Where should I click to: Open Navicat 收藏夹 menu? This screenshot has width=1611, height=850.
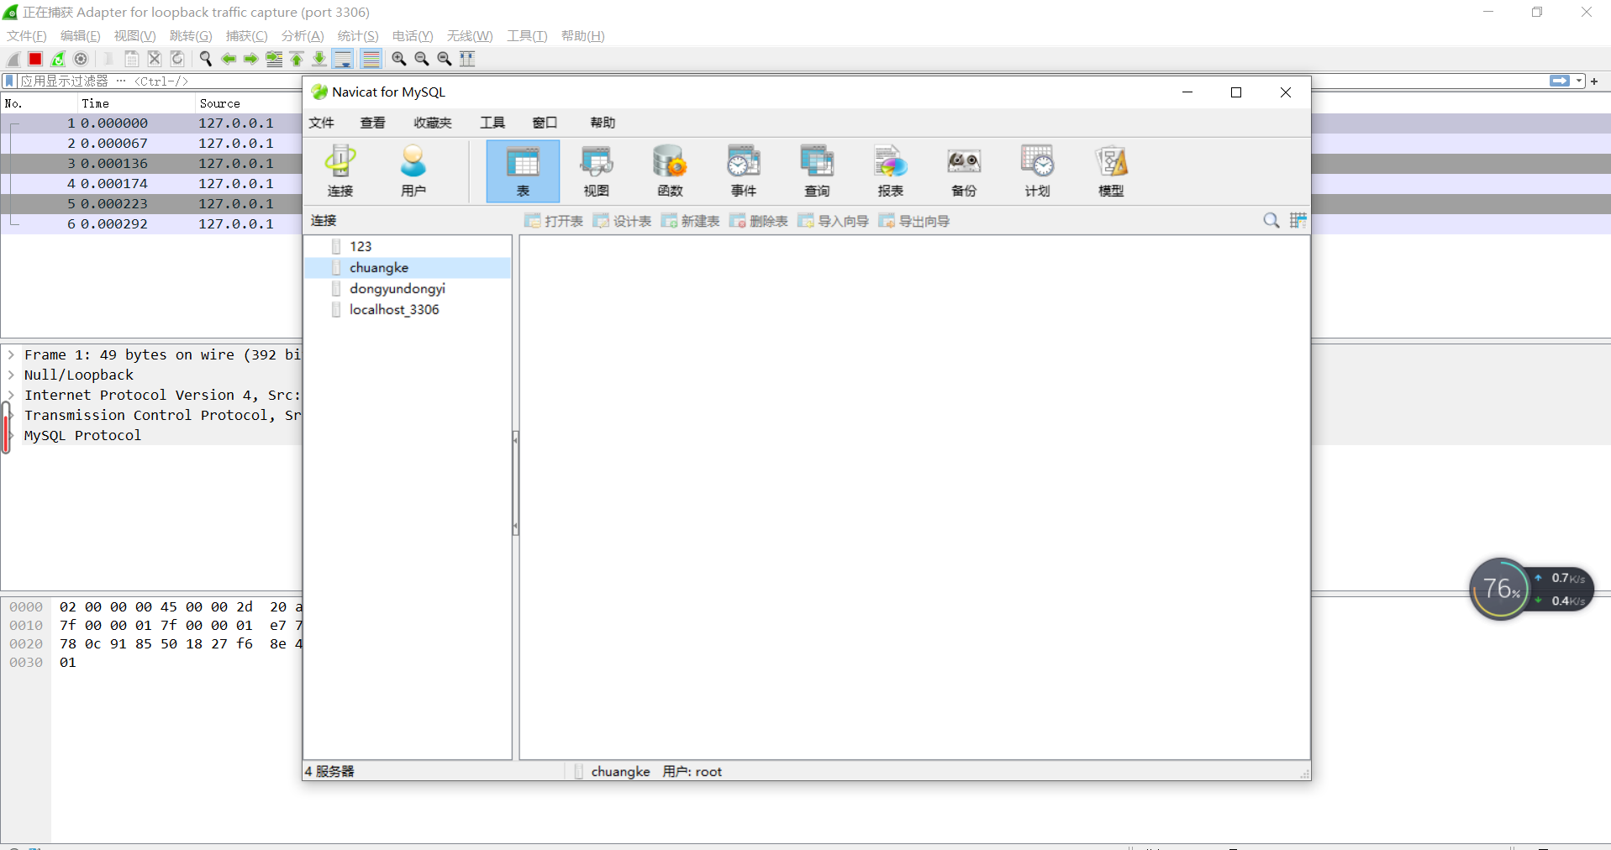[433, 123]
